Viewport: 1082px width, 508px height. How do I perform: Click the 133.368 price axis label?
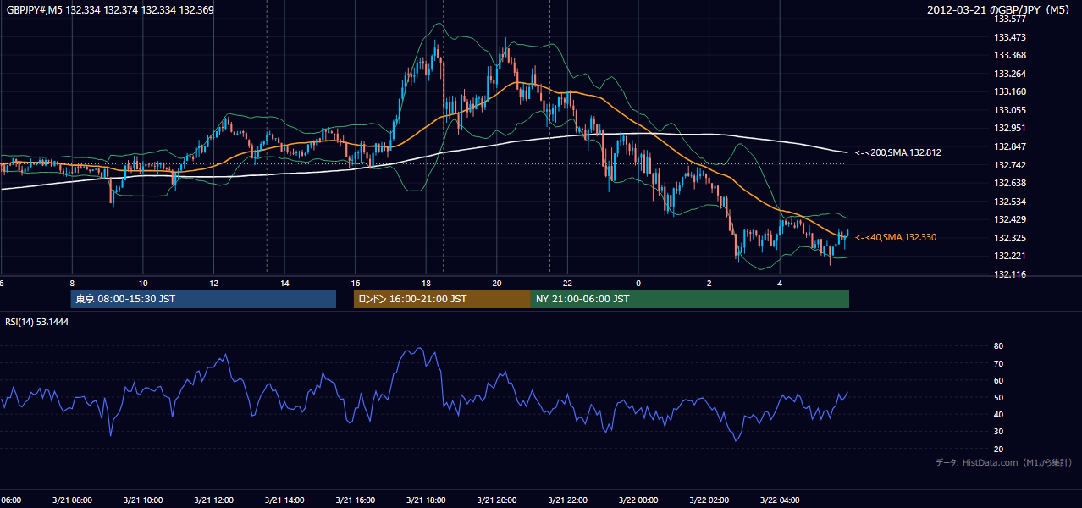(x=1009, y=55)
